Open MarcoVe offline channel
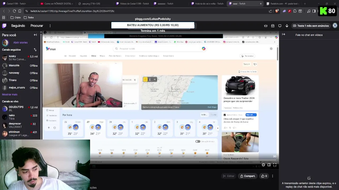339x190 pixels. tap(20, 65)
